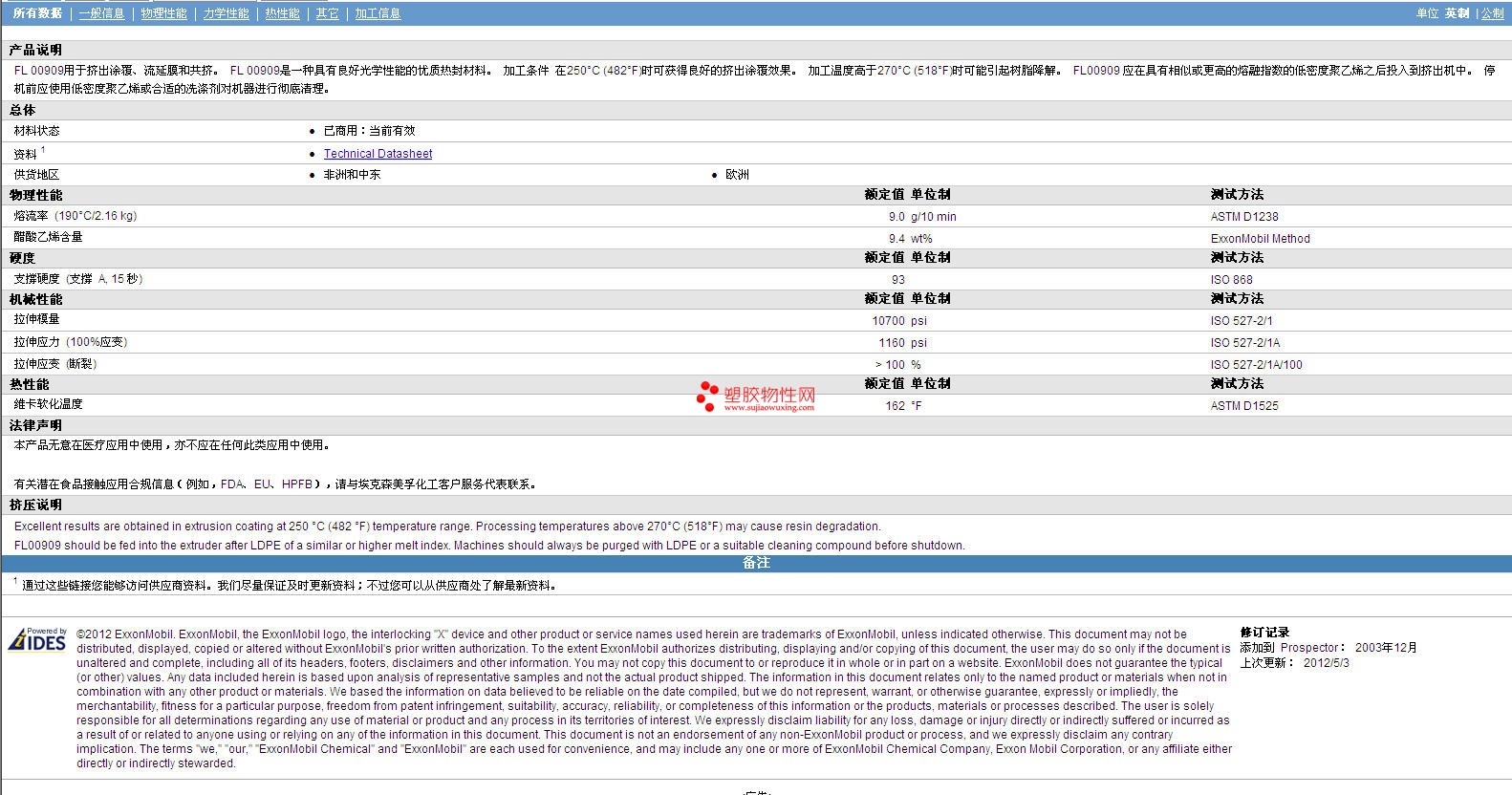Select 英制 units
This screenshot has width=1512, height=795.
[1457, 13]
